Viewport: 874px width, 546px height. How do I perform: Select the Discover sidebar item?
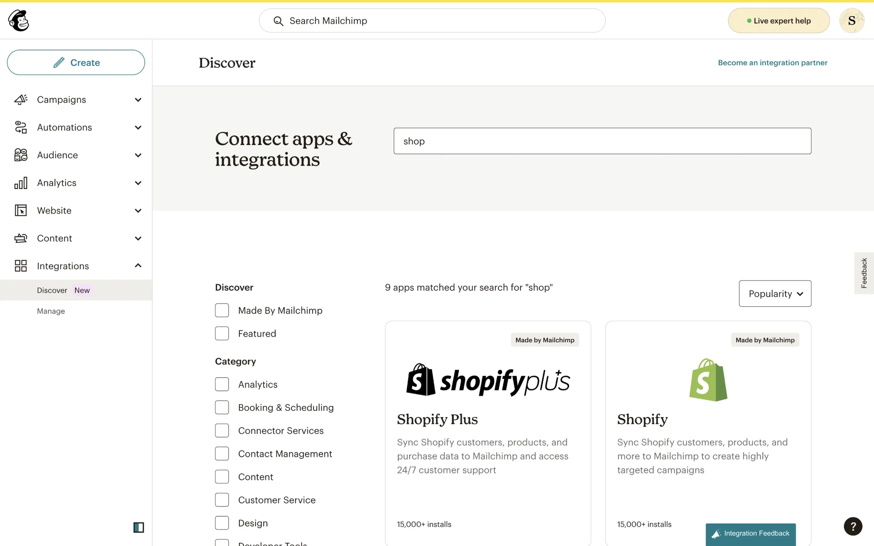pyautogui.click(x=52, y=290)
